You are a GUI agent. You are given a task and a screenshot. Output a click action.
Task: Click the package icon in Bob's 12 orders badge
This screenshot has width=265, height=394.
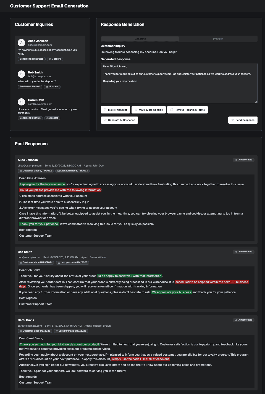click(x=47, y=86)
